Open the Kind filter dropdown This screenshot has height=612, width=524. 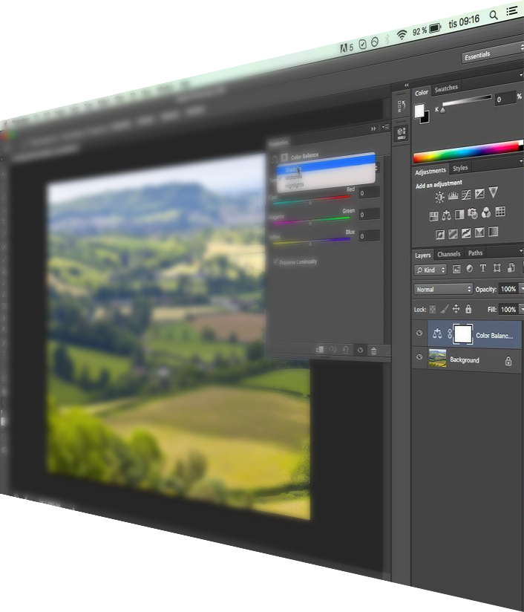point(430,270)
